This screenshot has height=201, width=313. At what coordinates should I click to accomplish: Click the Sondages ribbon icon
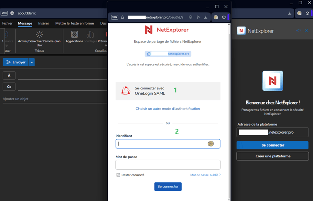[90, 34]
